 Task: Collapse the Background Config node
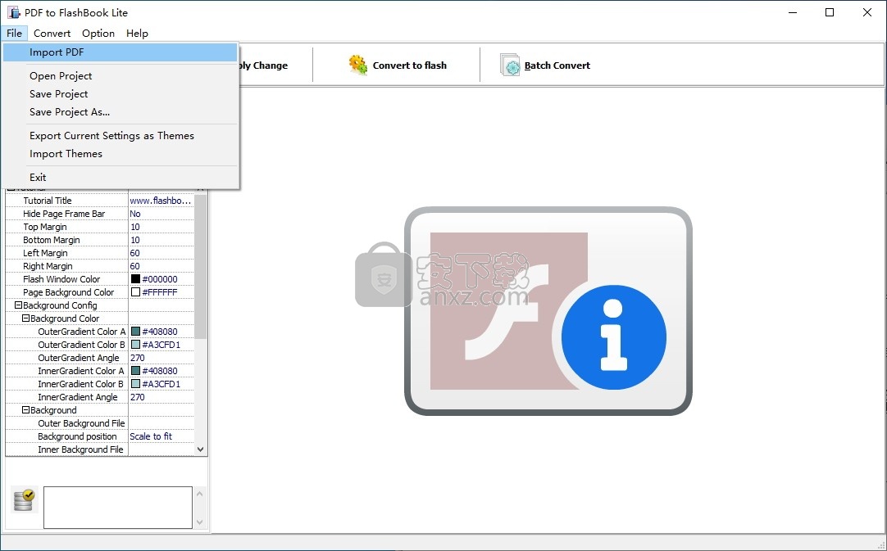point(18,305)
